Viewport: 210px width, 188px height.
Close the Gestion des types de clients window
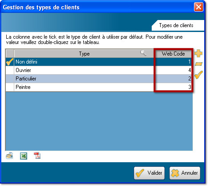pyautogui.click(x=198, y=7)
